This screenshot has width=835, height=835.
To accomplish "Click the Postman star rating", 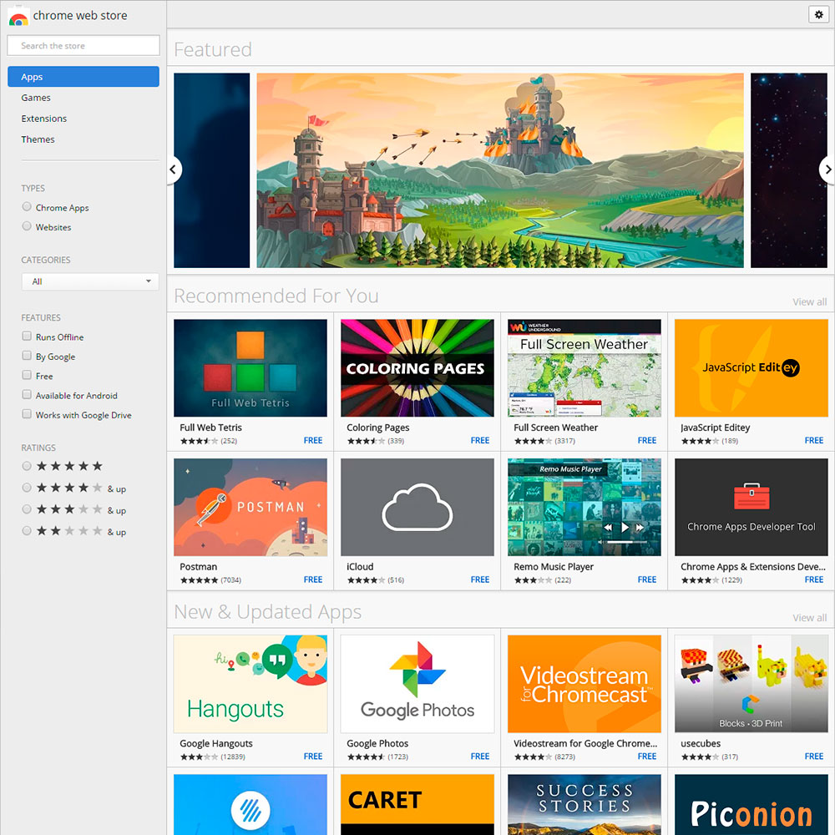I will 199,580.
